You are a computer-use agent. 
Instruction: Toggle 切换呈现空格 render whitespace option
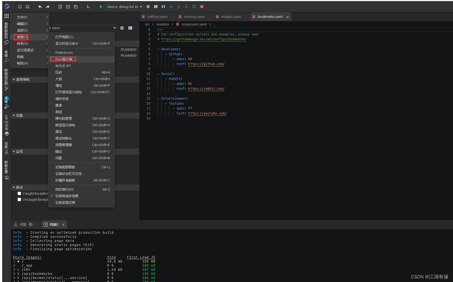tap(81, 202)
